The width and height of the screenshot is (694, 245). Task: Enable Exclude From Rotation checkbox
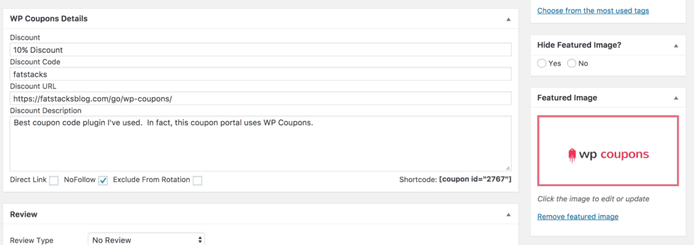click(197, 181)
